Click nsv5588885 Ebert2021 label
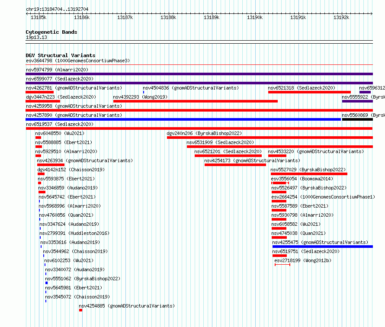This screenshot has height=327, width=385. click(x=64, y=142)
